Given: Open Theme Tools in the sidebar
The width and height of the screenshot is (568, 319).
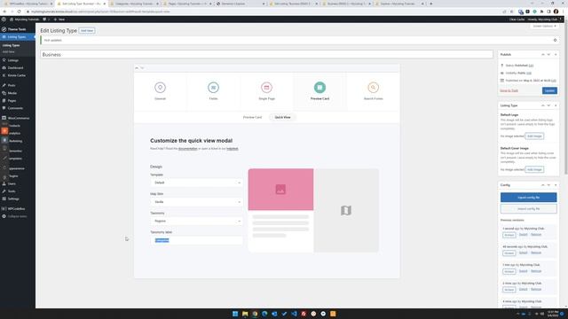Looking at the screenshot, I should [17, 29].
